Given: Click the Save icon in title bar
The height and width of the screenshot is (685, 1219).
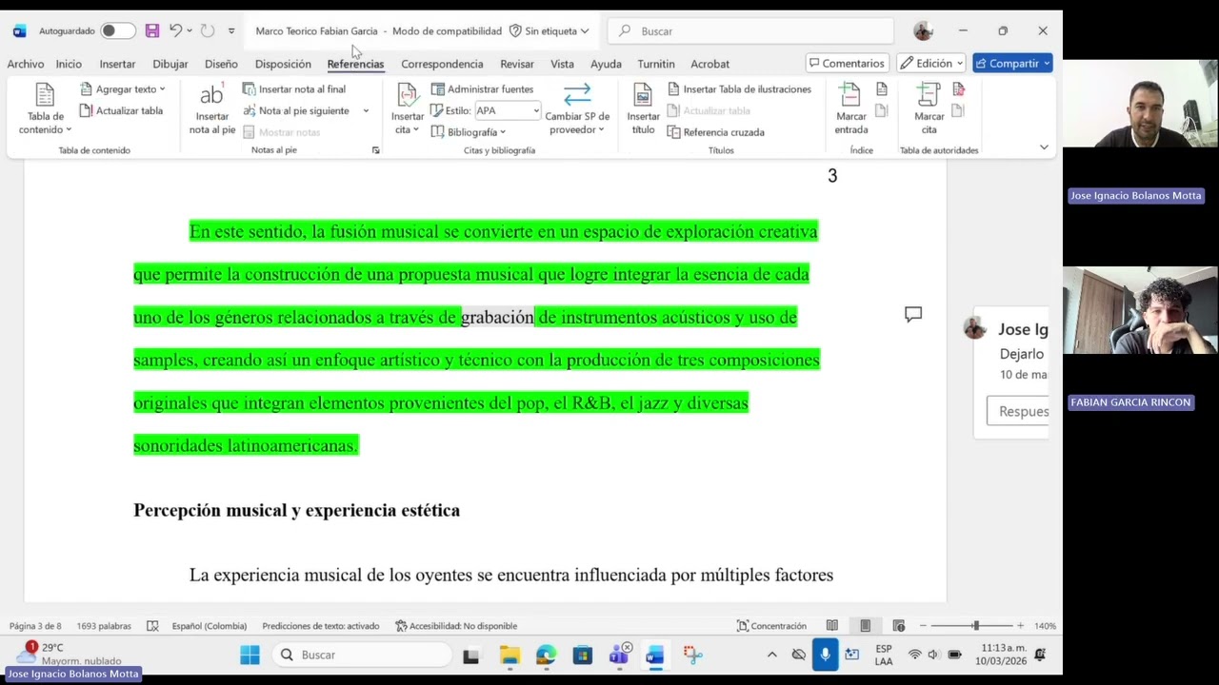Looking at the screenshot, I should click(x=152, y=31).
